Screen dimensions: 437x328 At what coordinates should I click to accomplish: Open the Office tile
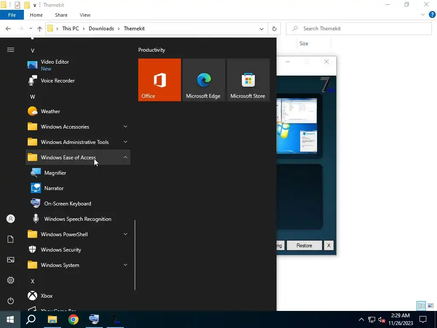[160, 80]
